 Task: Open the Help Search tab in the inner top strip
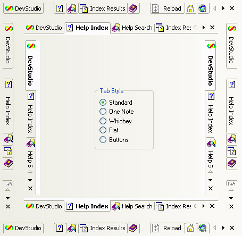[x=132, y=28]
